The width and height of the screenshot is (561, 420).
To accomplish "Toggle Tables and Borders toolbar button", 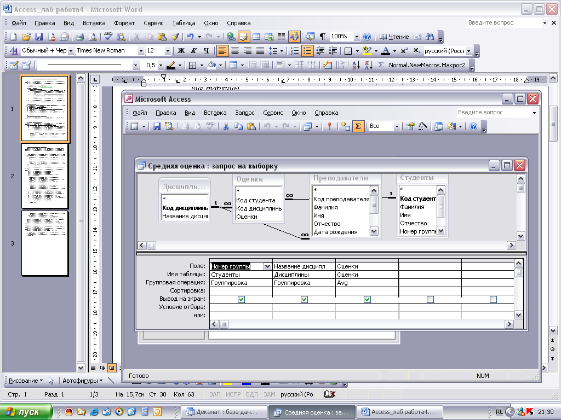I will pos(244,37).
